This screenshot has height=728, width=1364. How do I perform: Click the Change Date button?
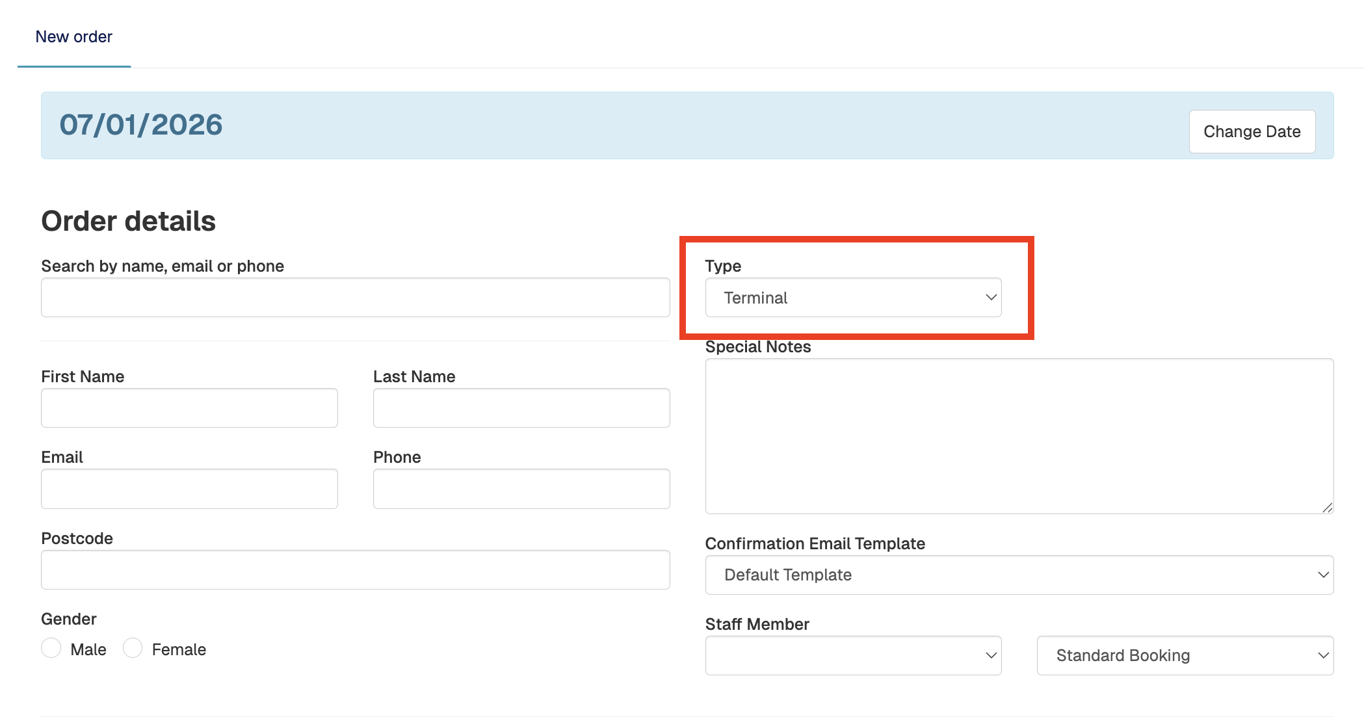[x=1252, y=131]
